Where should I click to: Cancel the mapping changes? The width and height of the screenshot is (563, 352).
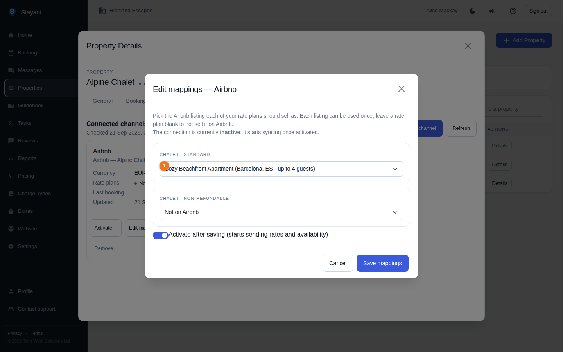point(338,263)
